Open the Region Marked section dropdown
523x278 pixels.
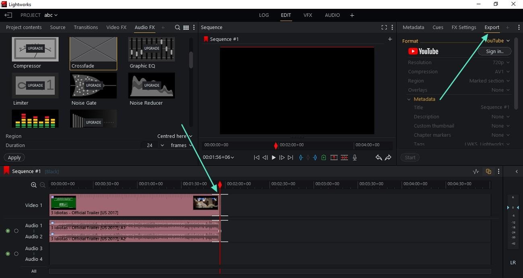coord(489,81)
